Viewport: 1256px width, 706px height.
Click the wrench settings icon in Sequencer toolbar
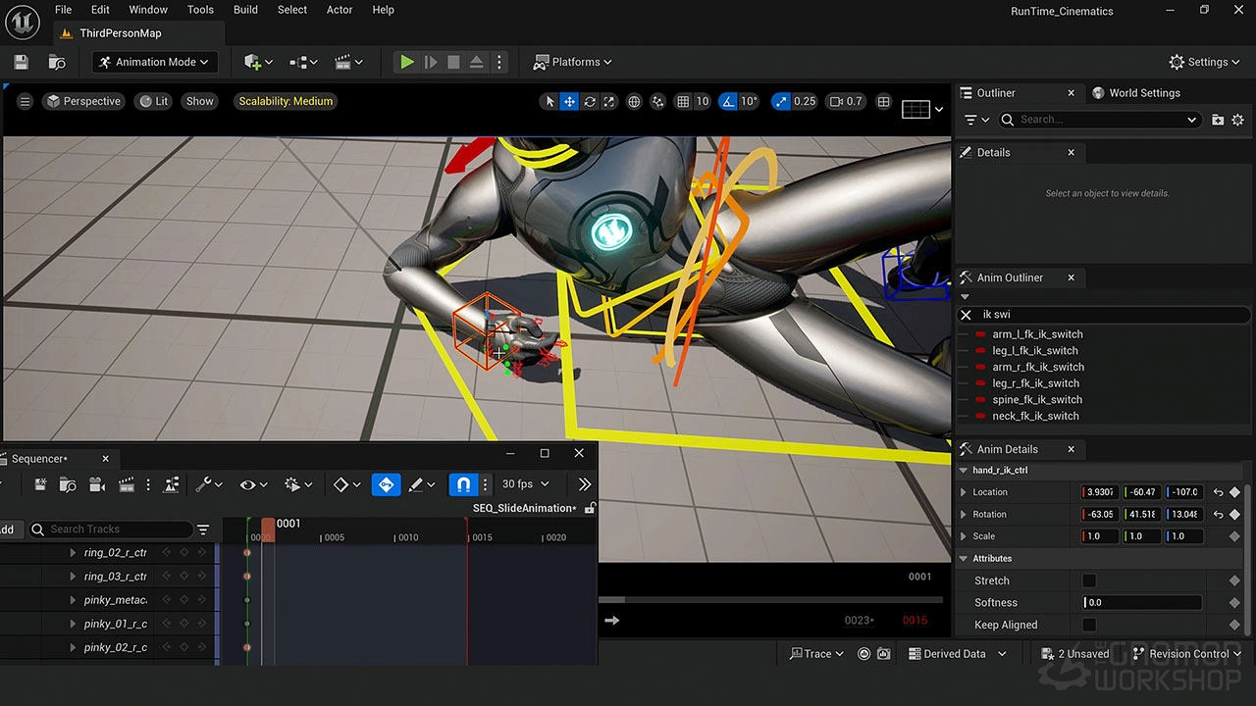point(203,483)
